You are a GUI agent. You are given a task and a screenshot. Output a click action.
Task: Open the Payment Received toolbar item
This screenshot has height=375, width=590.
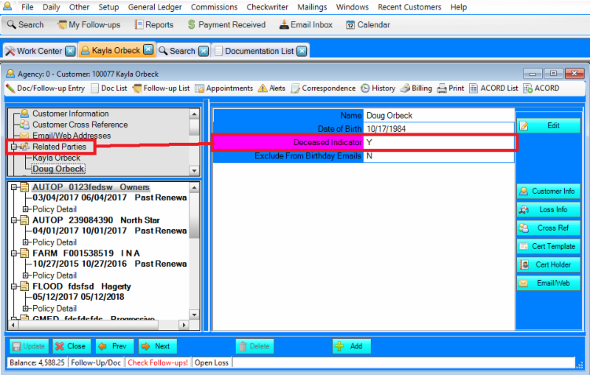pyautogui.click(x=226, y=24)
